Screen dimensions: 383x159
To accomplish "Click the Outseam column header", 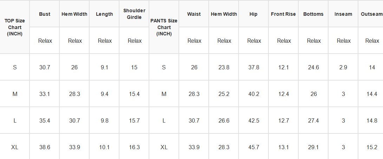I will pos(371,14).
